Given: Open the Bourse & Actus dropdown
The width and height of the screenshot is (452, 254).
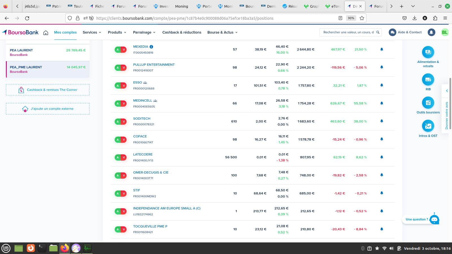Looking at the screenshot, I should [222, 32].
